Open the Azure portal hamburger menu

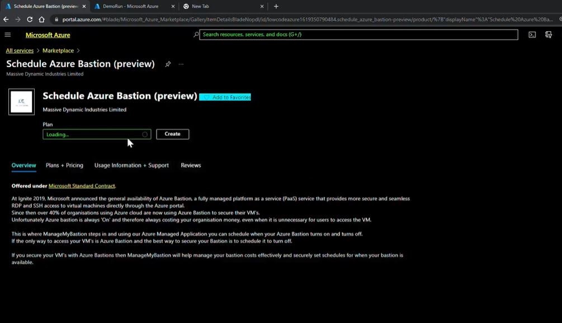click(x=7, y=35)
